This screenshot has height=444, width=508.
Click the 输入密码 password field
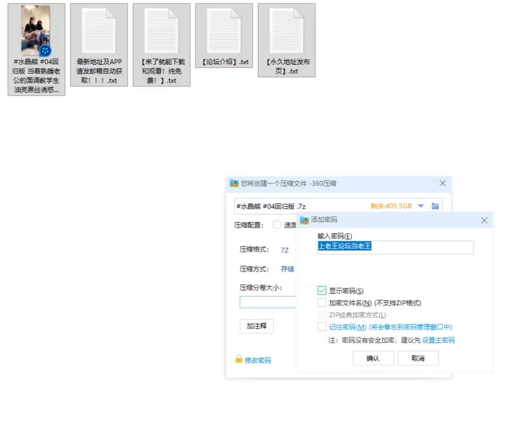point(395,247)
